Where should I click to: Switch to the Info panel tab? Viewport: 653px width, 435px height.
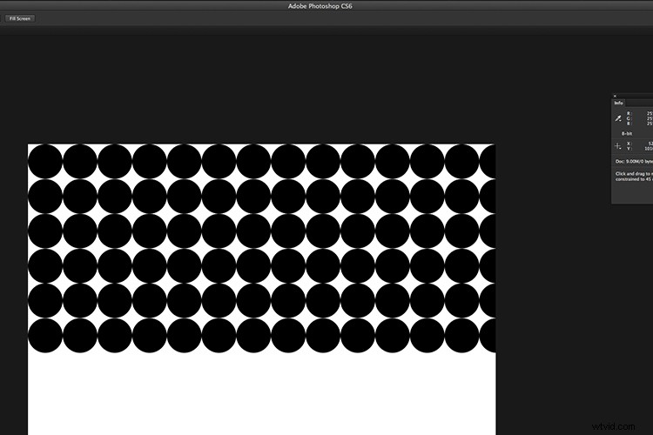pyautogui.click(x=618, y=103)
